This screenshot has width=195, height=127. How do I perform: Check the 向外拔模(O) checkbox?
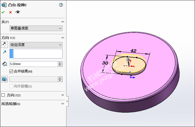click(11, 86)
